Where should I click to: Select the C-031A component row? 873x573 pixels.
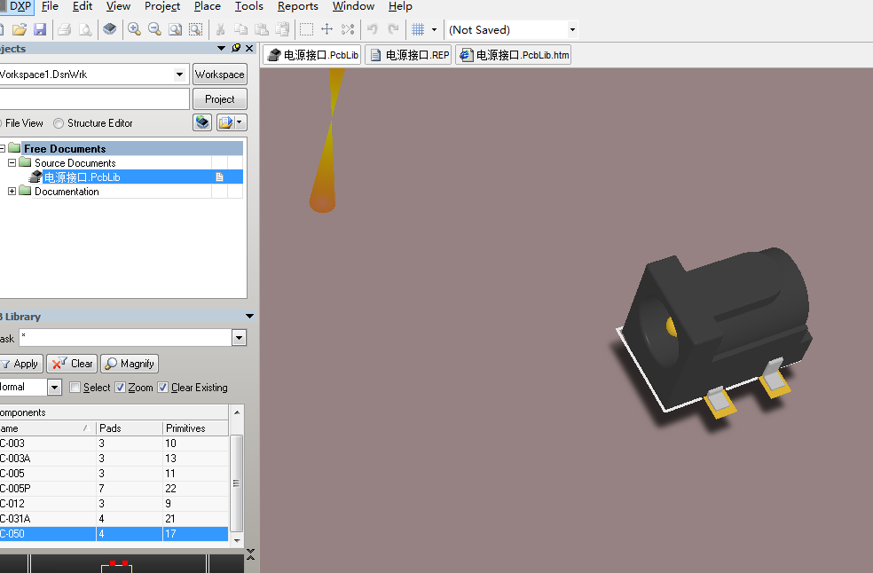click(x=114, y=518)
